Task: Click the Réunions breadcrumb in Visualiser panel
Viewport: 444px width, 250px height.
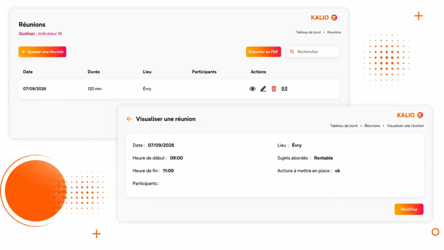Action: 372,125
